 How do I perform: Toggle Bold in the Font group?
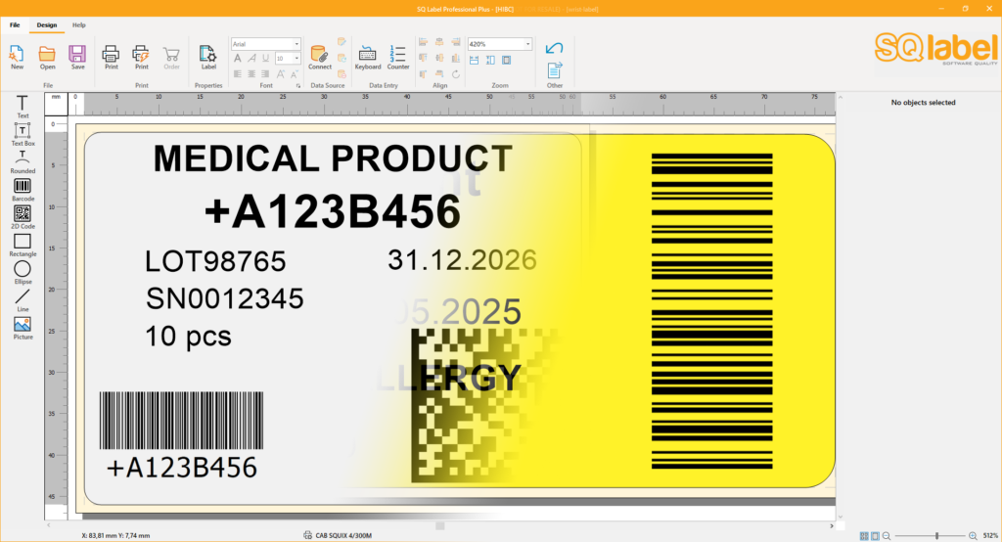(x=237, y=59)
